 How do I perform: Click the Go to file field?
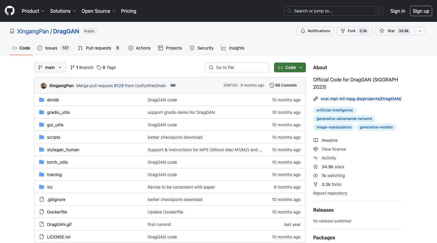[x=237, y=67]
